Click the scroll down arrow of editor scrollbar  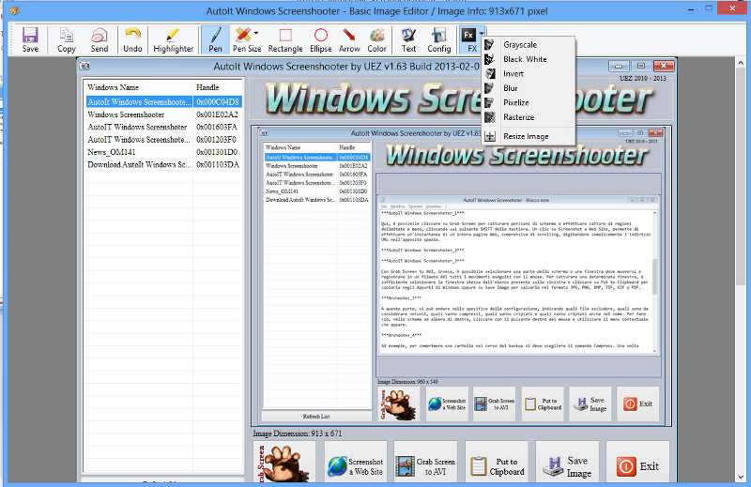pos(741,478)
